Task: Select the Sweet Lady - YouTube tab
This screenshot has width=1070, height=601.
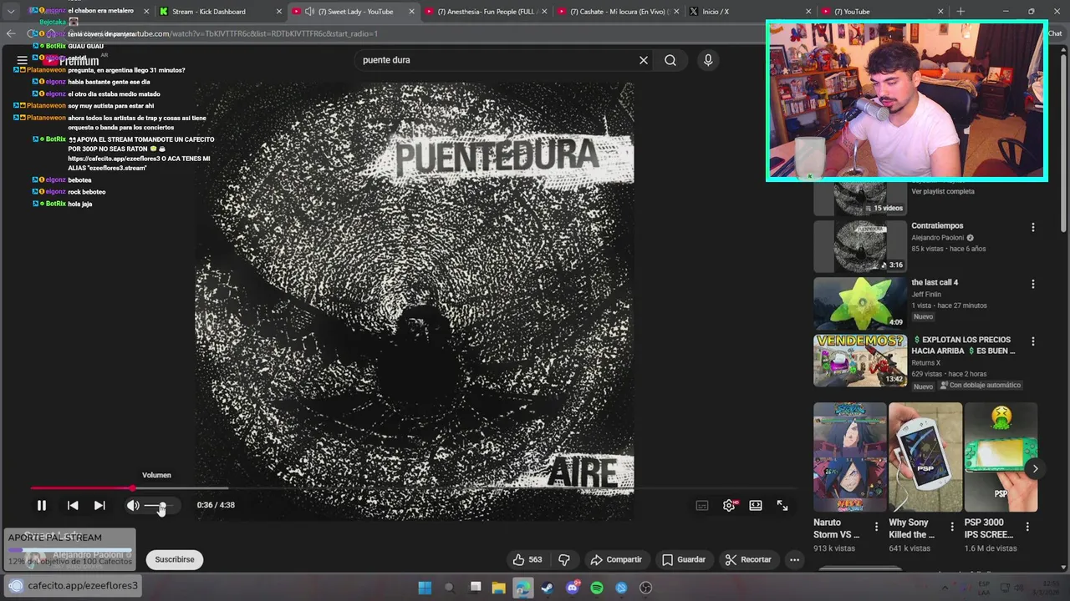Action: click(x=351, y=12)
